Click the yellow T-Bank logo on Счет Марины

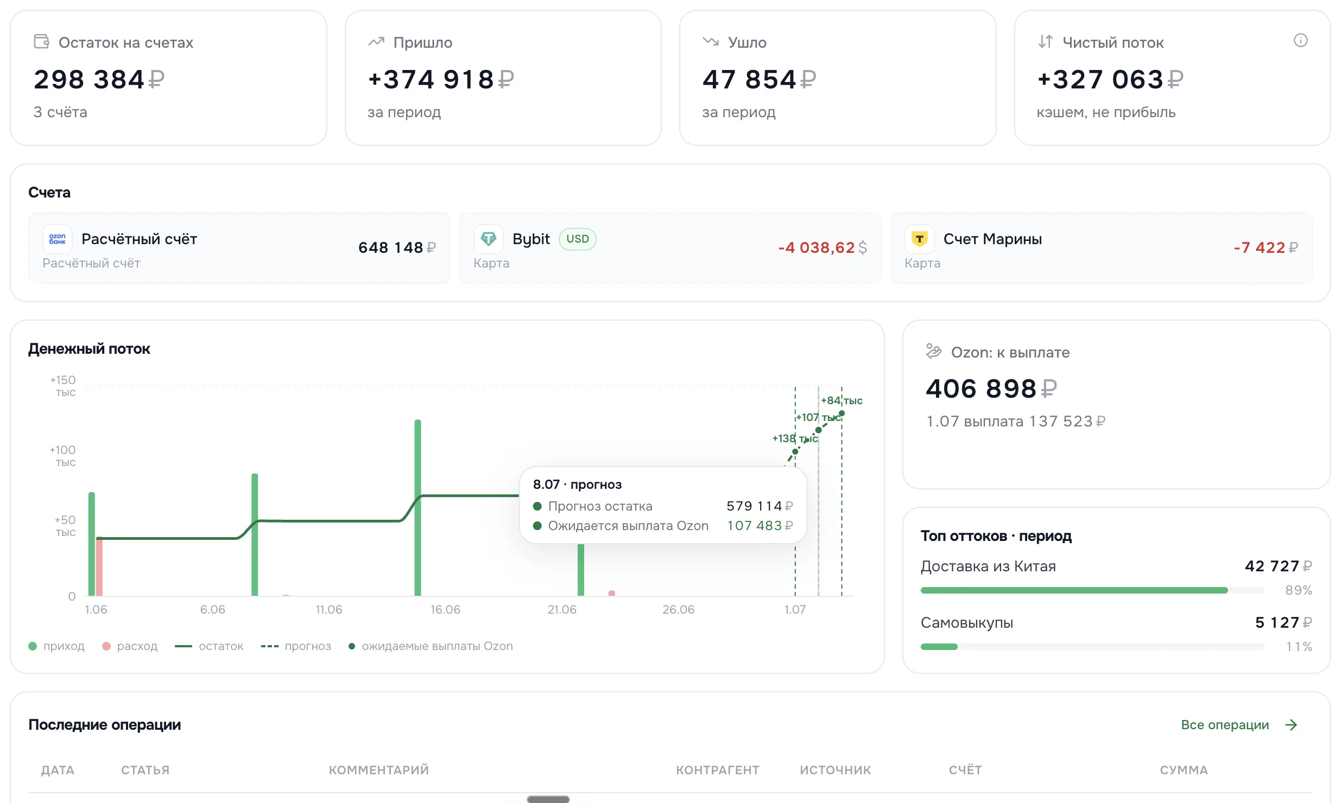(920, 239)
